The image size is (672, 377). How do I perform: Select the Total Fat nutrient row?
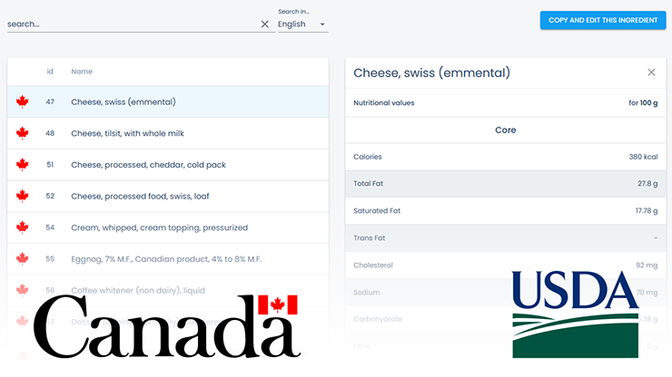click(x=505, y=184)
